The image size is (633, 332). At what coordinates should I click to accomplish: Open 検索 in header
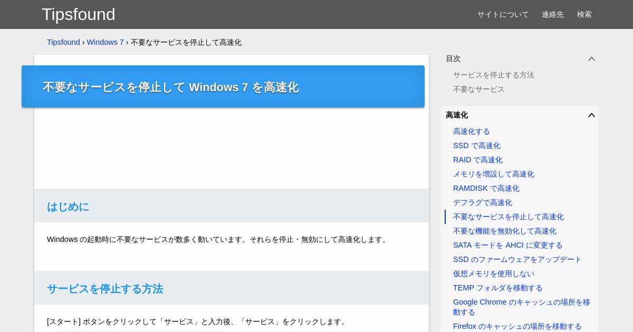tap(584, 14)
